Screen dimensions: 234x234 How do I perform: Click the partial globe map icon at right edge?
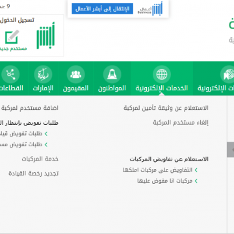(x=227, y=75)
